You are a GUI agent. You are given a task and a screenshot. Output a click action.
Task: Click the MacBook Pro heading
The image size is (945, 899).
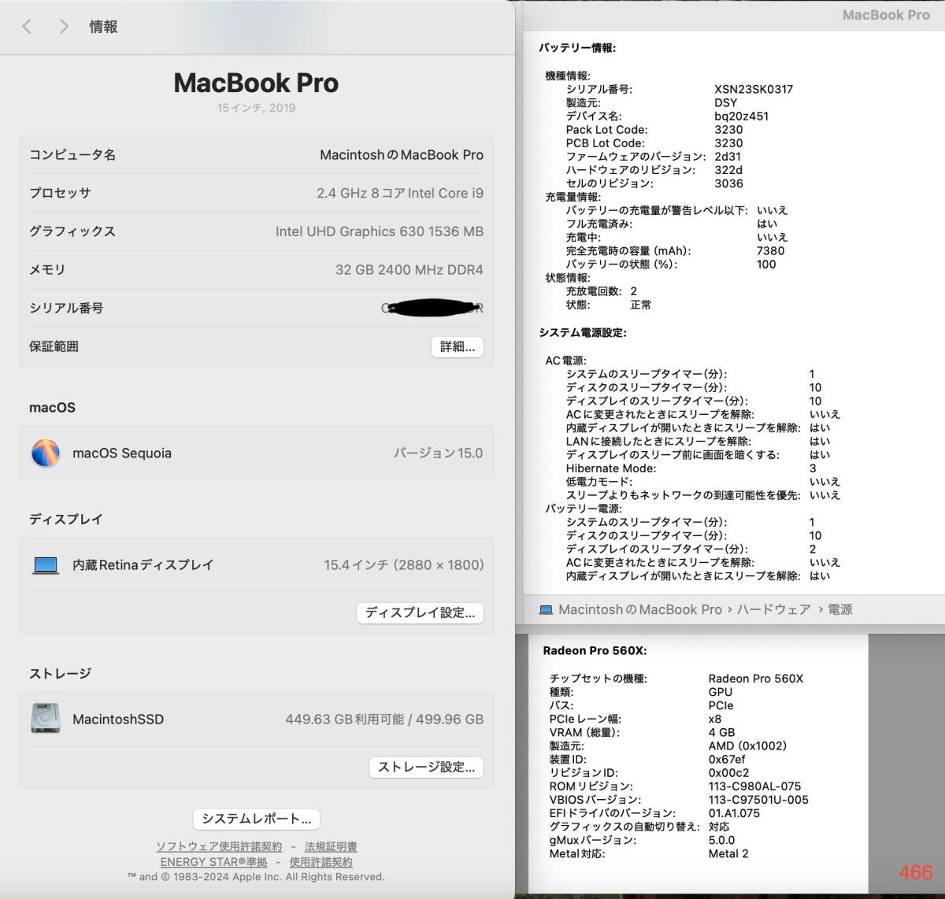coord(256,83)
